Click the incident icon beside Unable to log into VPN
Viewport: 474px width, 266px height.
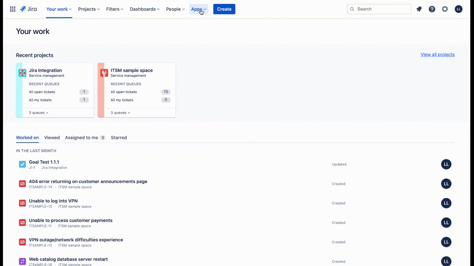tap(22, 203)
